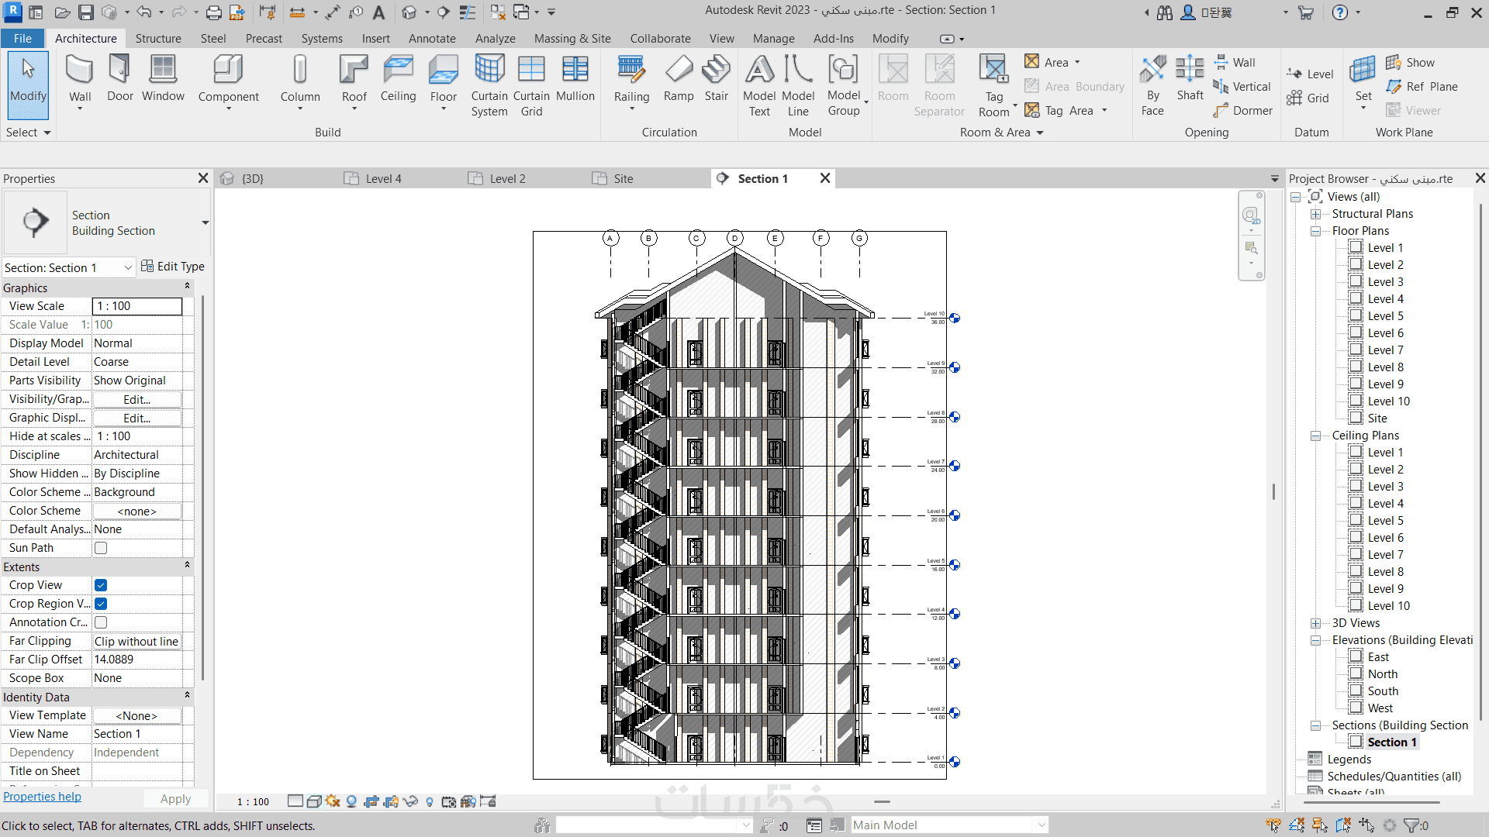1489x837 pixels.
Task: Uncheck the Crop View checkbox
Action: (101, 585)
